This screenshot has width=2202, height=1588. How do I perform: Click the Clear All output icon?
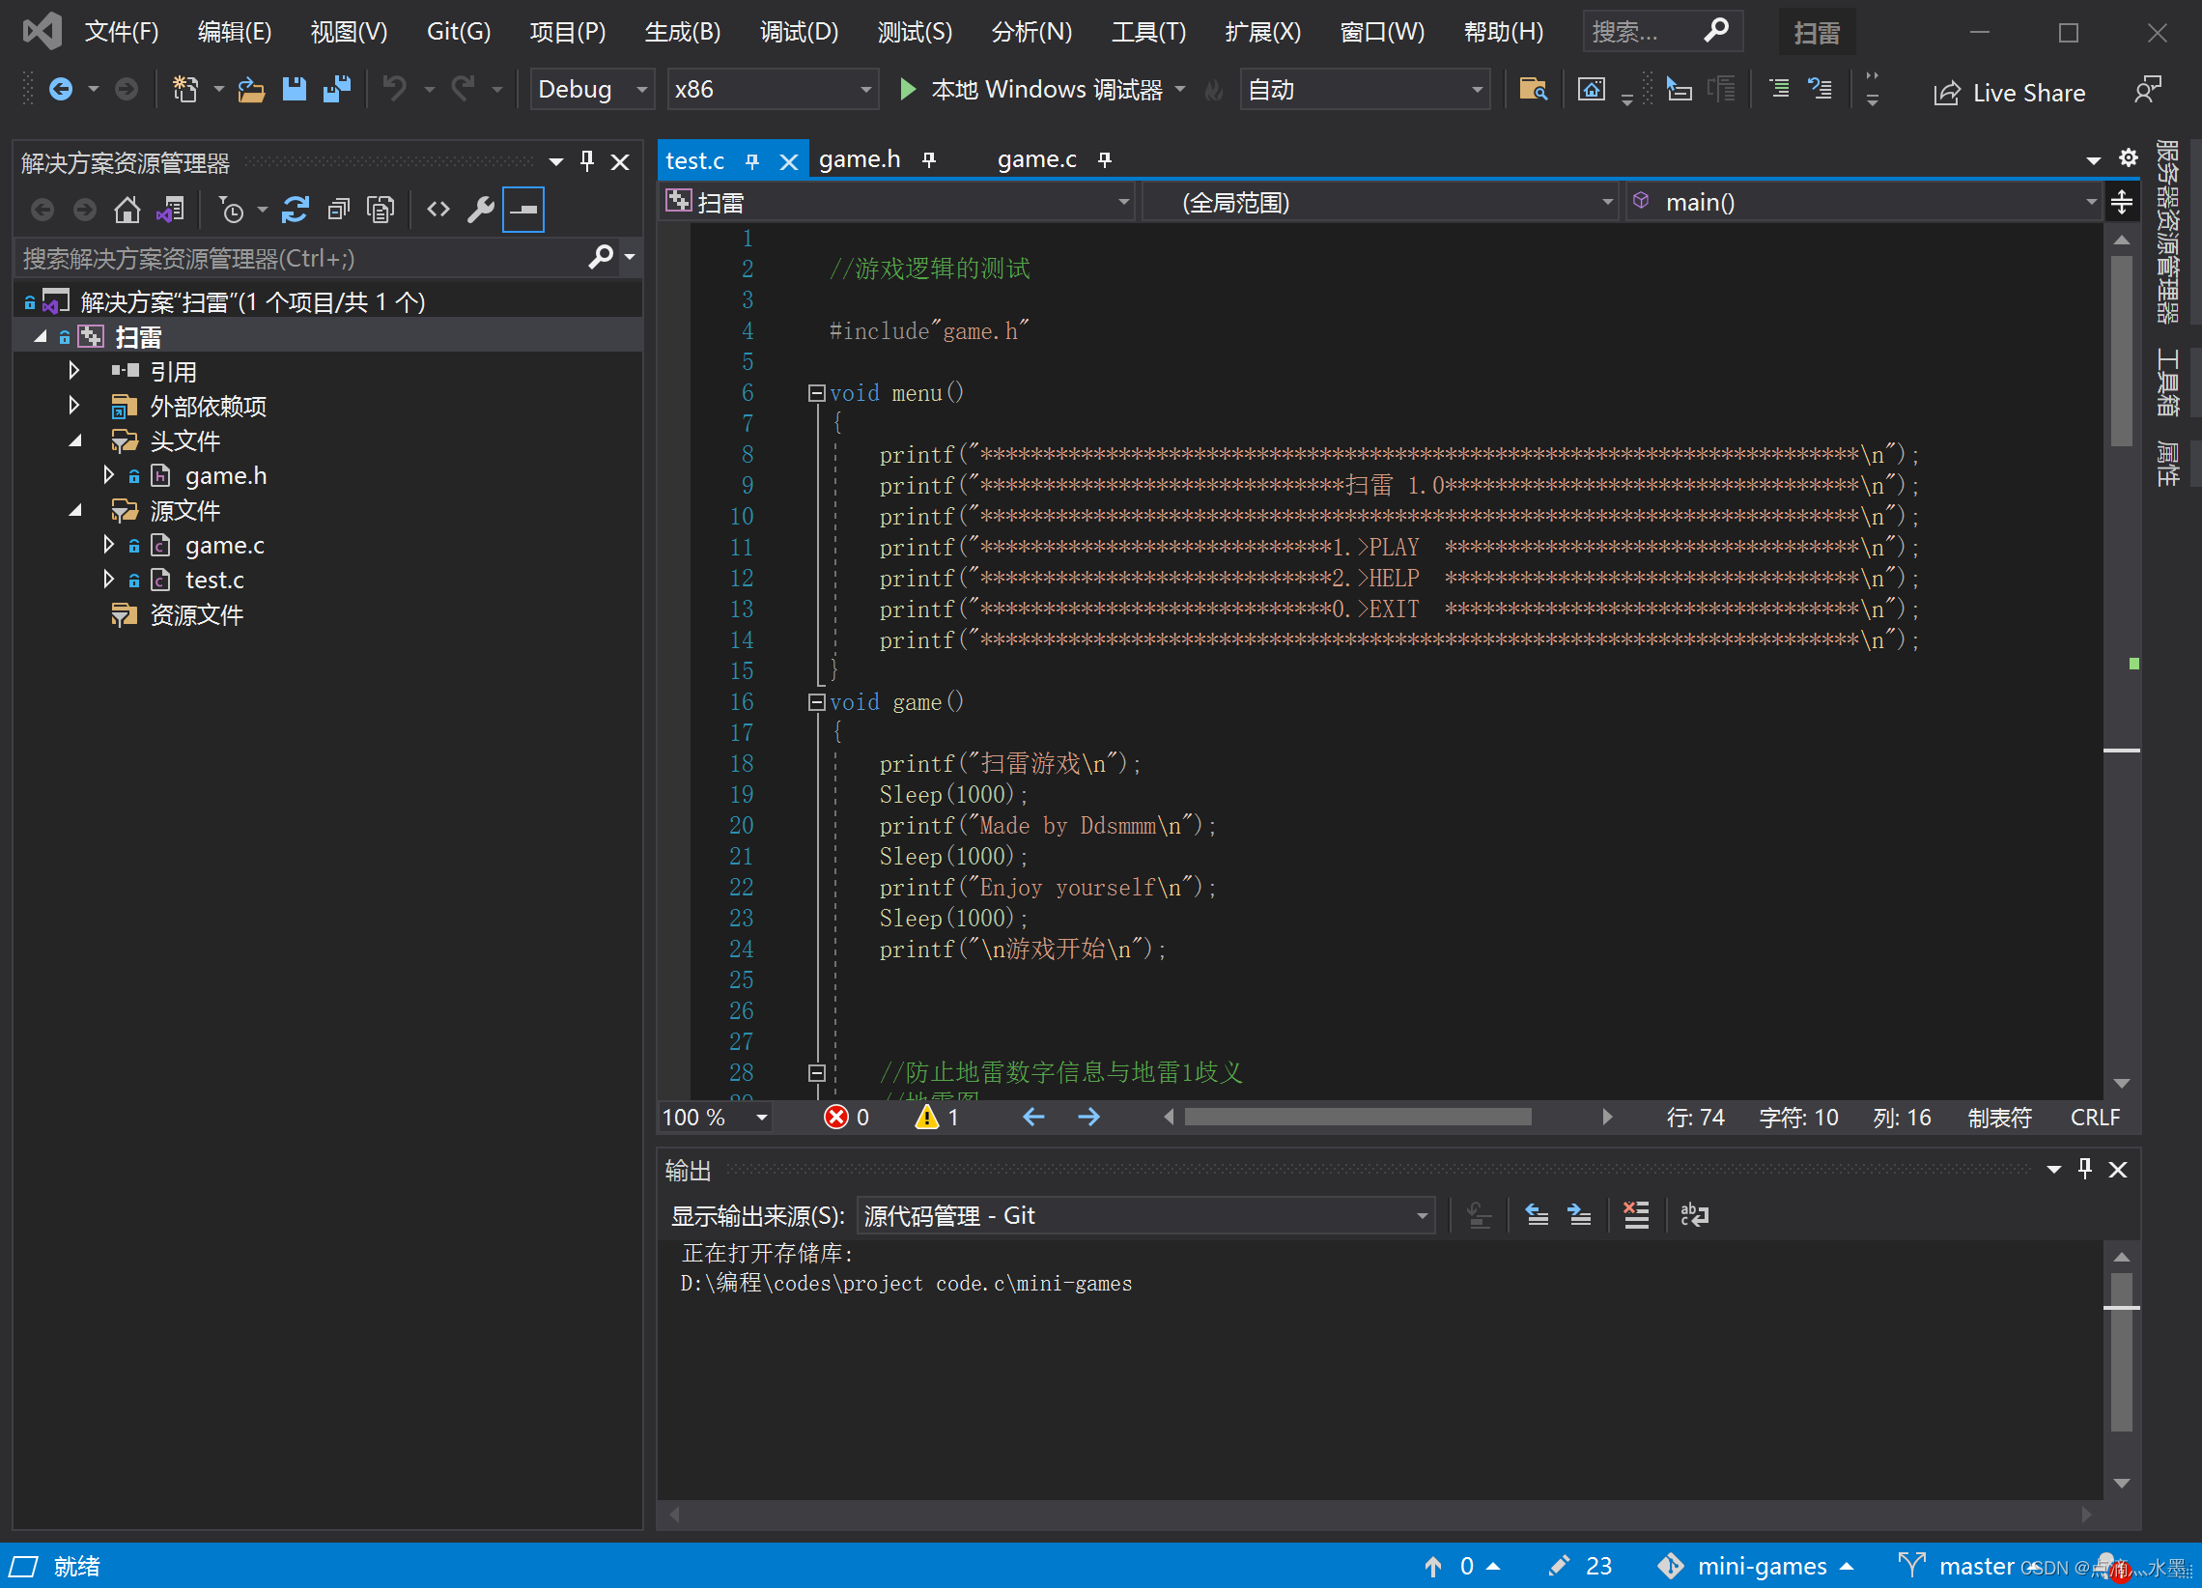(1636, 1215)
